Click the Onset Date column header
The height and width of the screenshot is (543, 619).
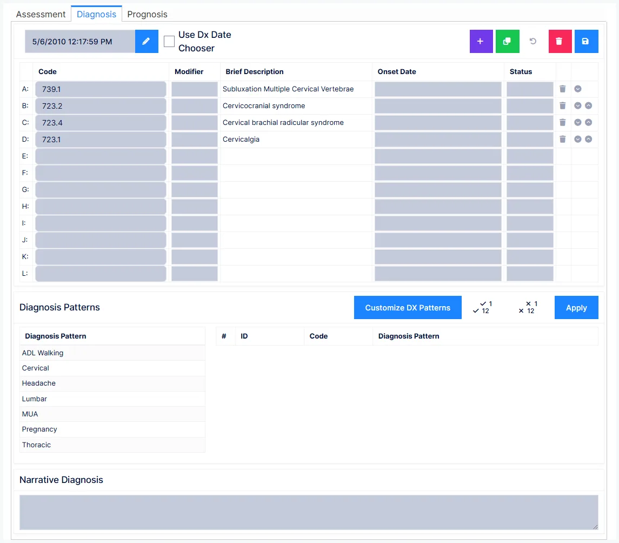pyautogui.click(x=397, y=71)
